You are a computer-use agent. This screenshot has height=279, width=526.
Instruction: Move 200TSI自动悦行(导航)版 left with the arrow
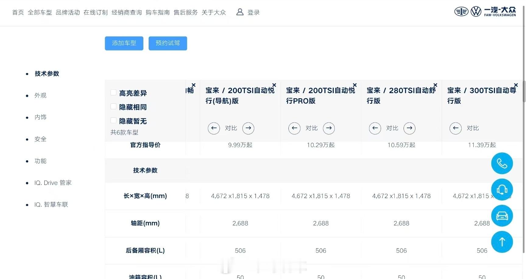214,128
